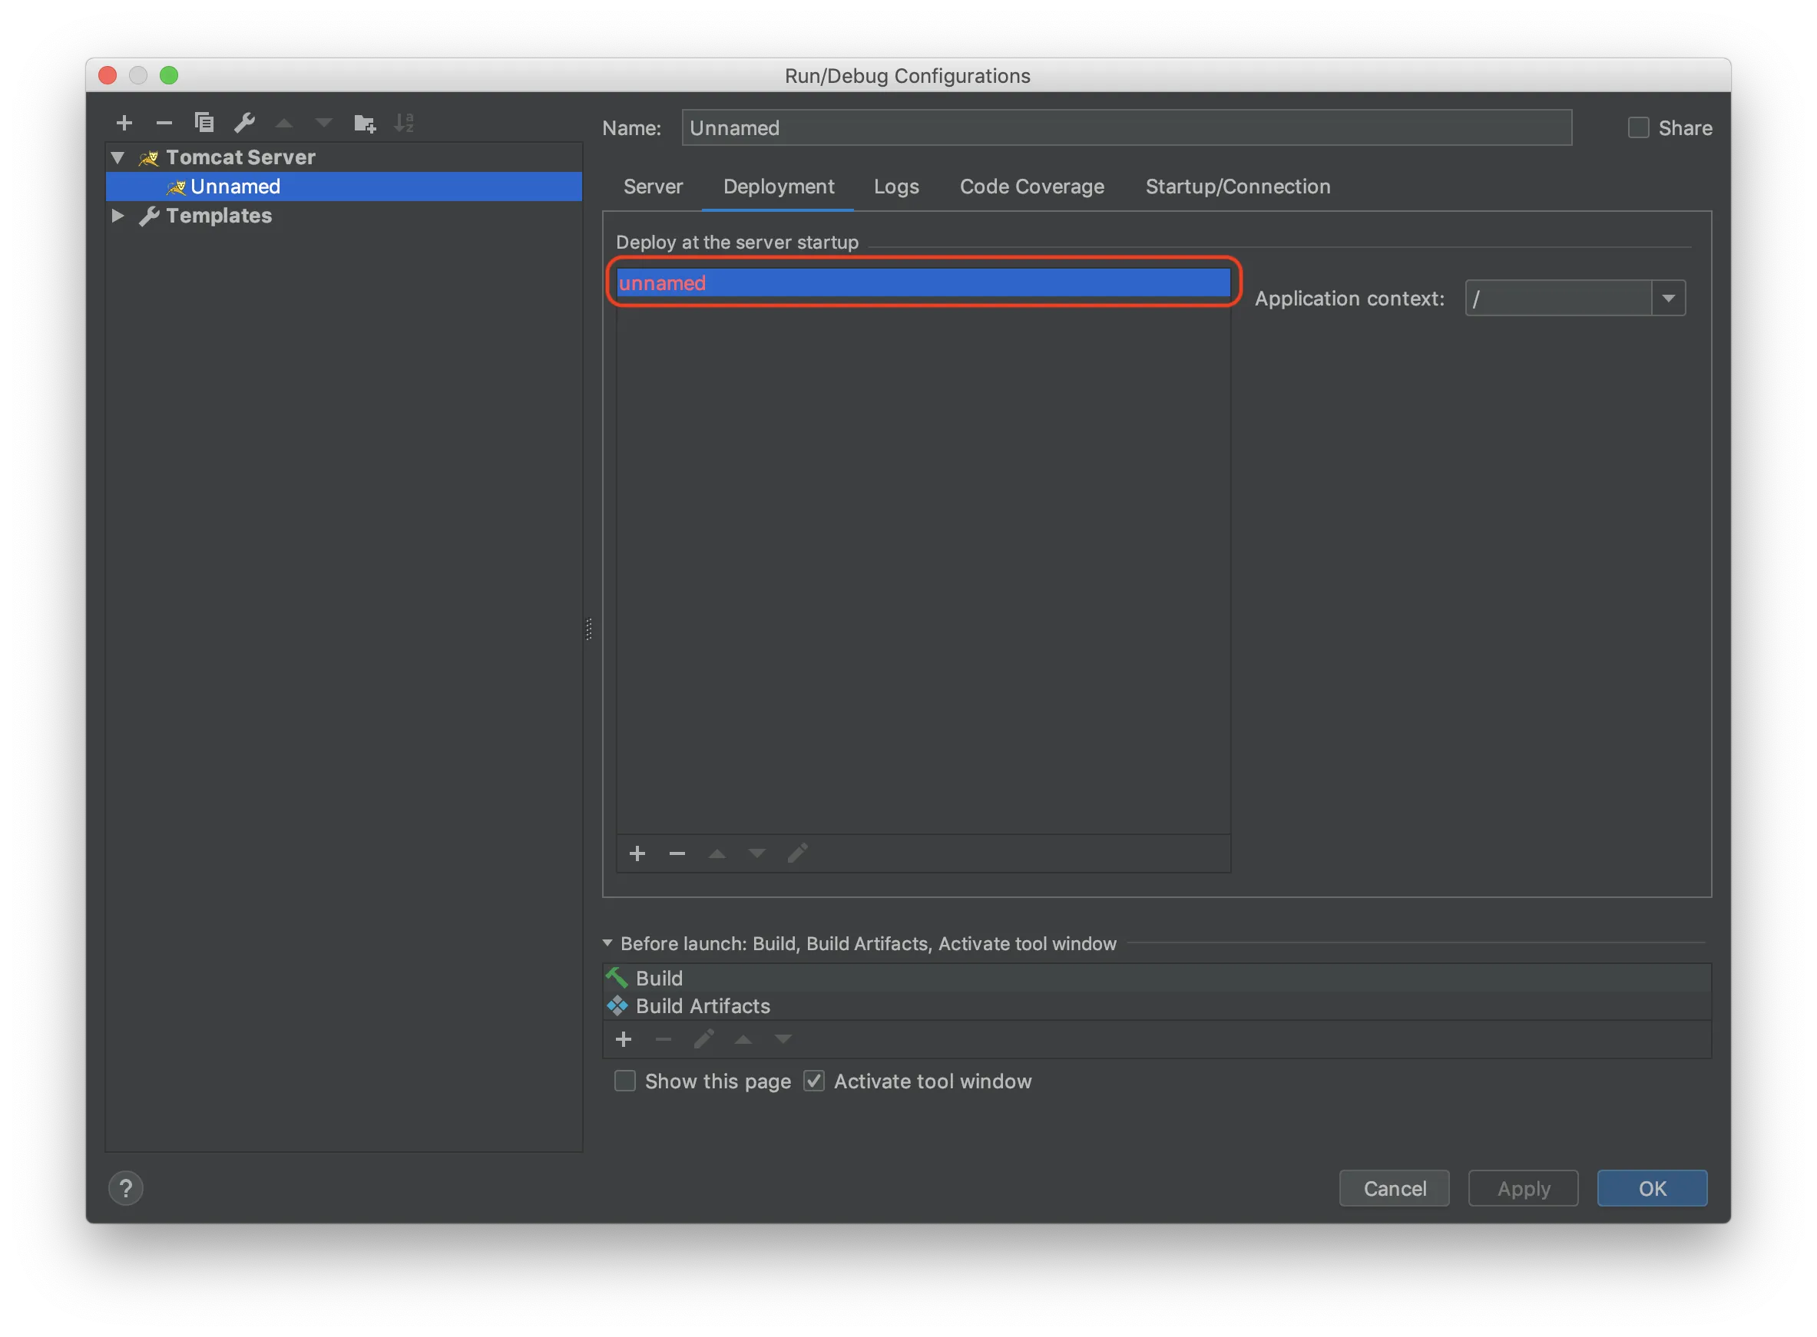Add artifact to deployment list

pyautogui.click(x=637, y=853)
